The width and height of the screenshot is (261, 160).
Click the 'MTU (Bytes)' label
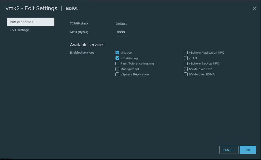79,32
